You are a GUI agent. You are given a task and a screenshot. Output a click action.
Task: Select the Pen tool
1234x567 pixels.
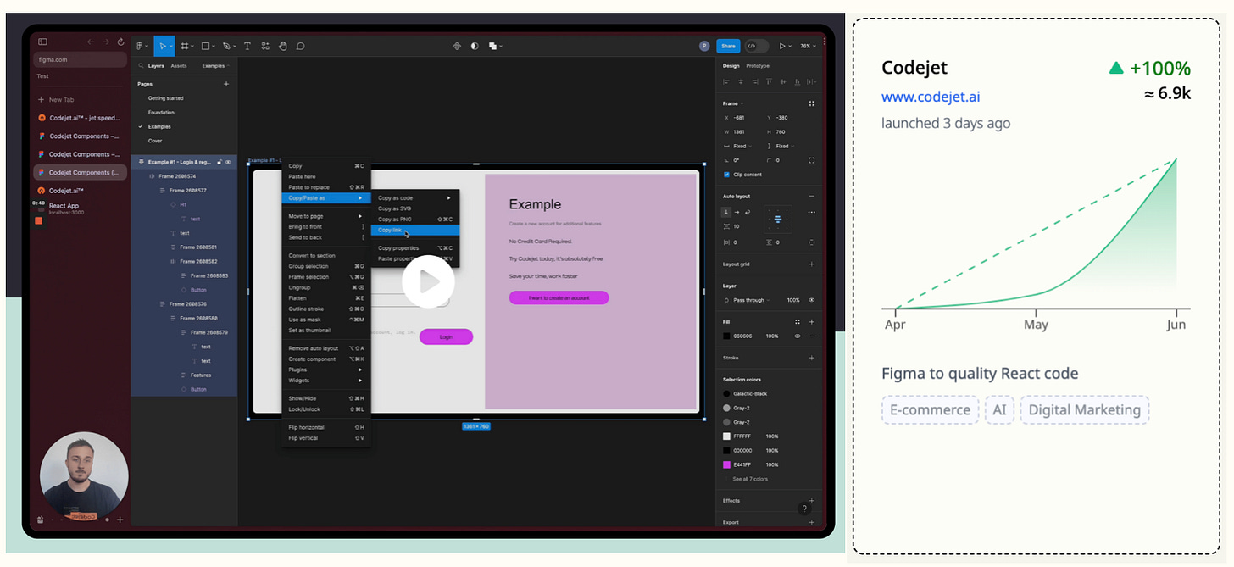(x=225, y=46)
